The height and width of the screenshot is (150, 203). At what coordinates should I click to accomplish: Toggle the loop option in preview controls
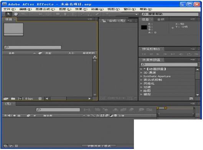pos(189,54)
